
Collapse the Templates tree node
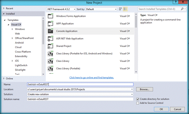[x=5, y=20]
